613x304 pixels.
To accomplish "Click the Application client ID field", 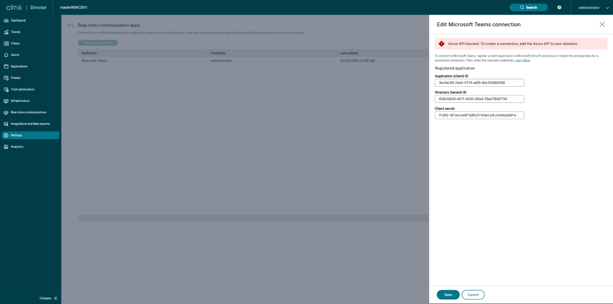I will (479, 82).
